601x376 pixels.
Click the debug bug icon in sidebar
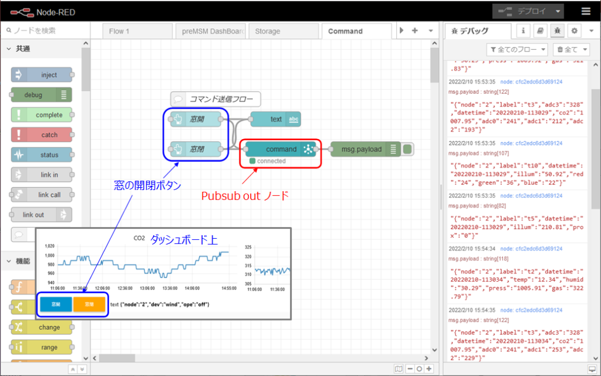click(558, 31)
